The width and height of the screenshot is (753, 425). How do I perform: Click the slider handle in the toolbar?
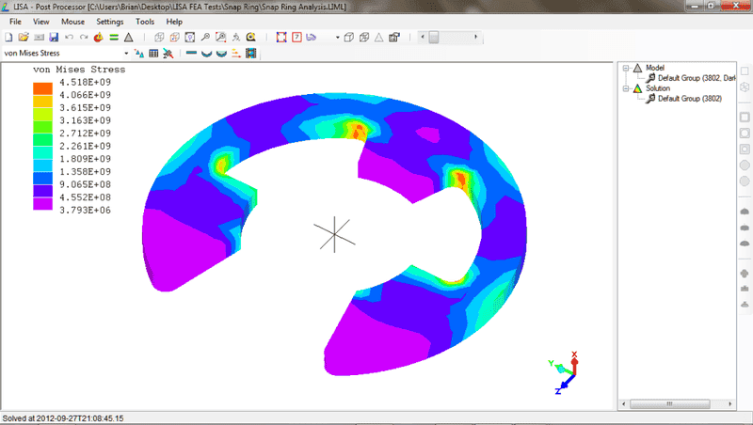pos(434,38)
